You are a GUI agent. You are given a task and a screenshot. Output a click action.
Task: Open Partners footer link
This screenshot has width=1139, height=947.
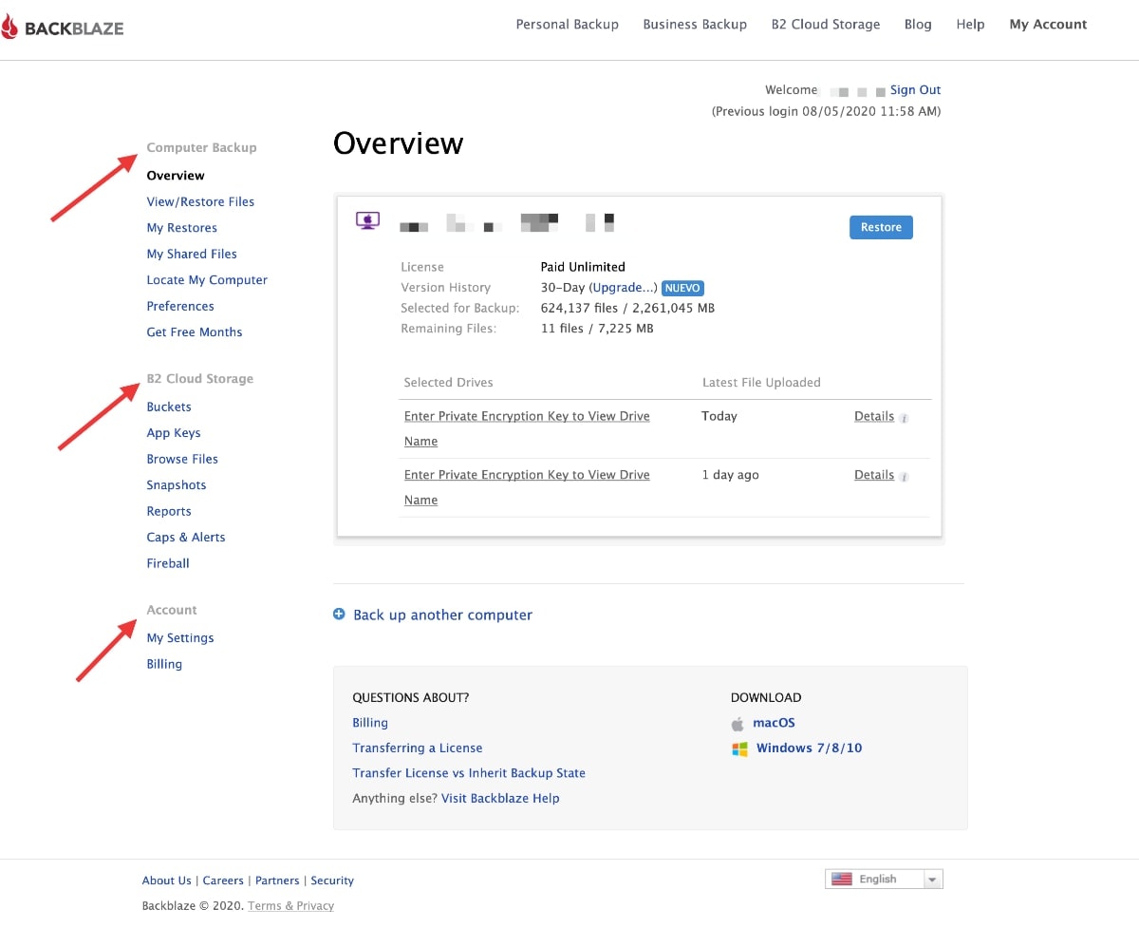[x=277, y=881]
